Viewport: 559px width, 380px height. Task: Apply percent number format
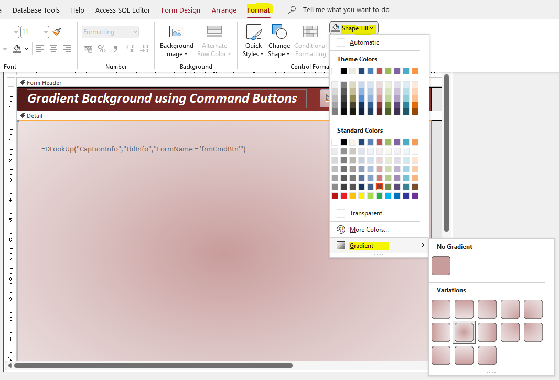102,49
